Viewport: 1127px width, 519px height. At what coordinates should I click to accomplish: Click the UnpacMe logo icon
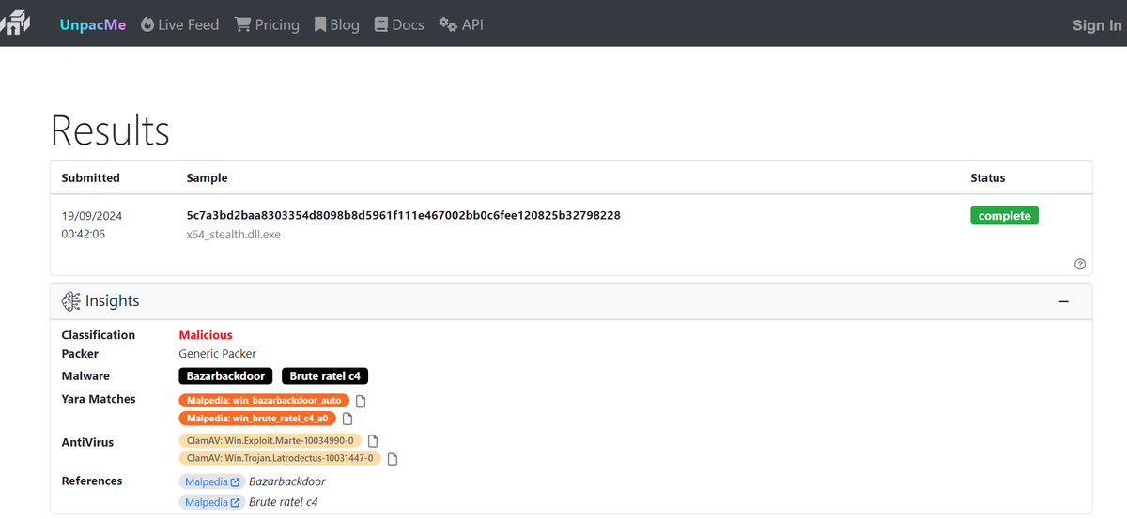pyautogui.click(x=16, y=23)
